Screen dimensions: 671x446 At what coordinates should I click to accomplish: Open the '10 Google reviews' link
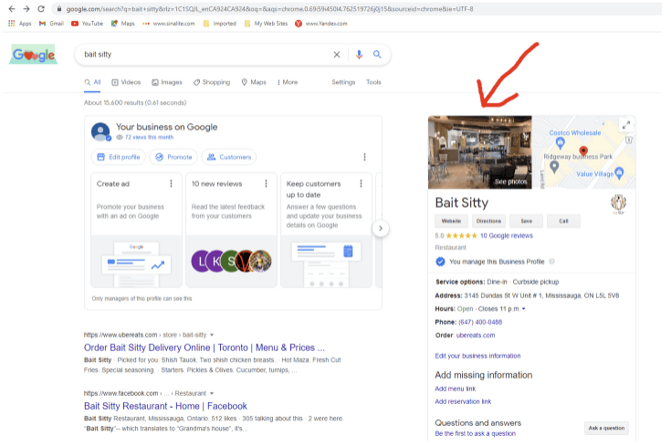[507, 235]
